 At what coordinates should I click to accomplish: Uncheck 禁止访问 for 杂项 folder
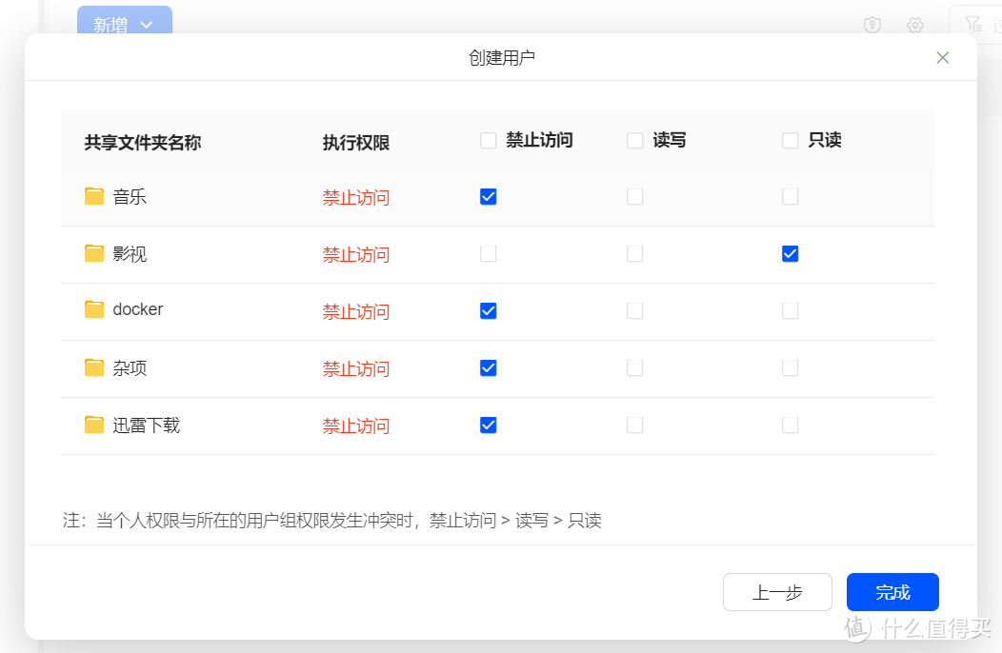click(489, 368)
